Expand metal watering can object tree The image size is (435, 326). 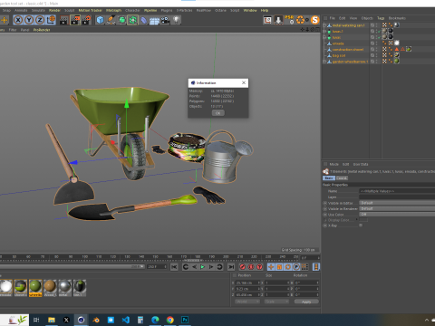[324, 25]
